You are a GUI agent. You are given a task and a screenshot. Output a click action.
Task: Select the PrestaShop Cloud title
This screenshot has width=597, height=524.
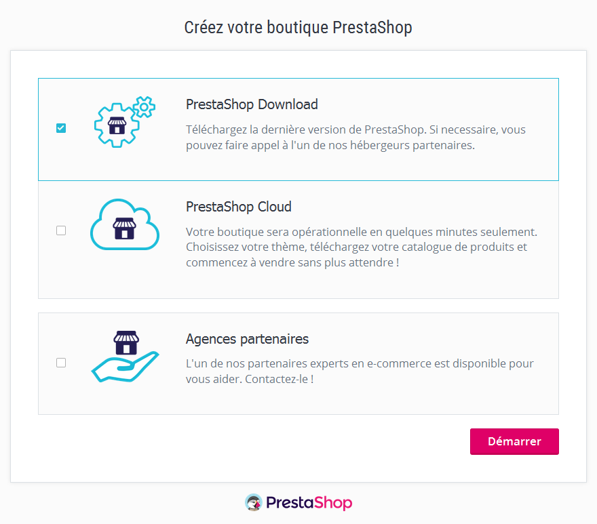click(239, 207)
